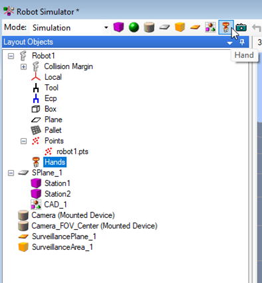The image size is (262, 283).
Task: Click the Robot Simulator title icon
Action: coord(9,11)
